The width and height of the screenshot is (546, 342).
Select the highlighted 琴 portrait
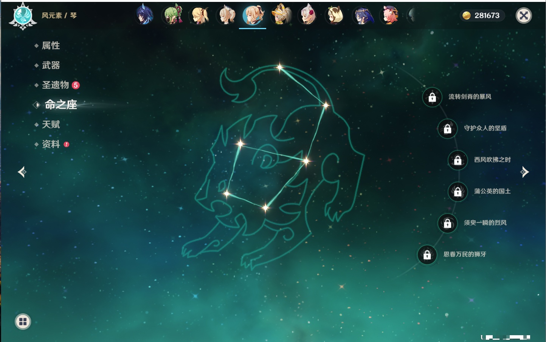pyautogui.click(x=253, y=15)
